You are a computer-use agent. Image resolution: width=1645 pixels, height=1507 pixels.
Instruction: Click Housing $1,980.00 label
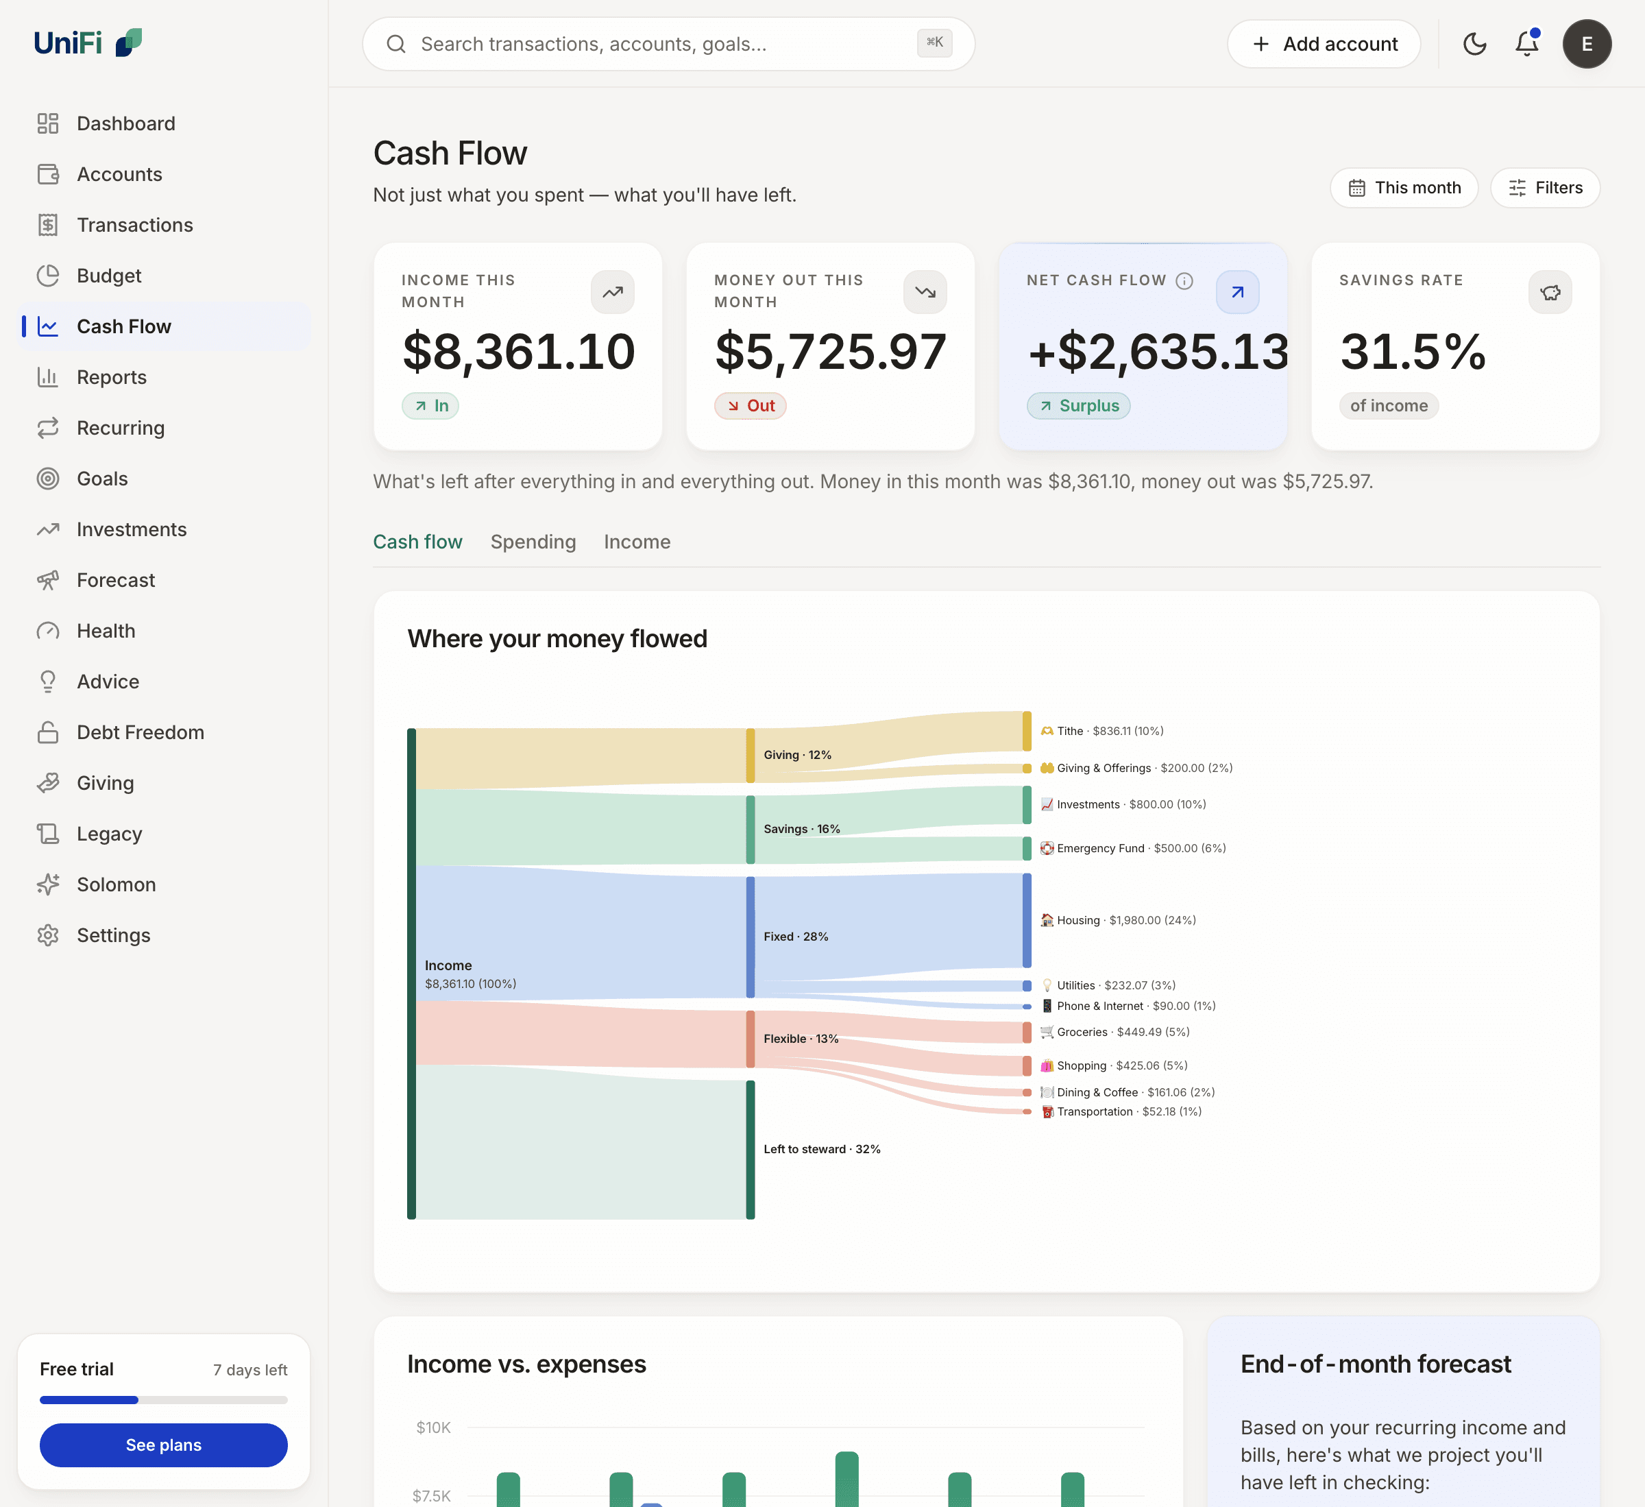coord(1118,920)
